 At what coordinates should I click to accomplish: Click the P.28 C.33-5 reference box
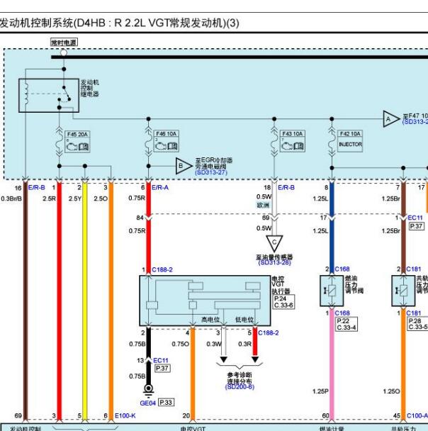click(417, 324)
